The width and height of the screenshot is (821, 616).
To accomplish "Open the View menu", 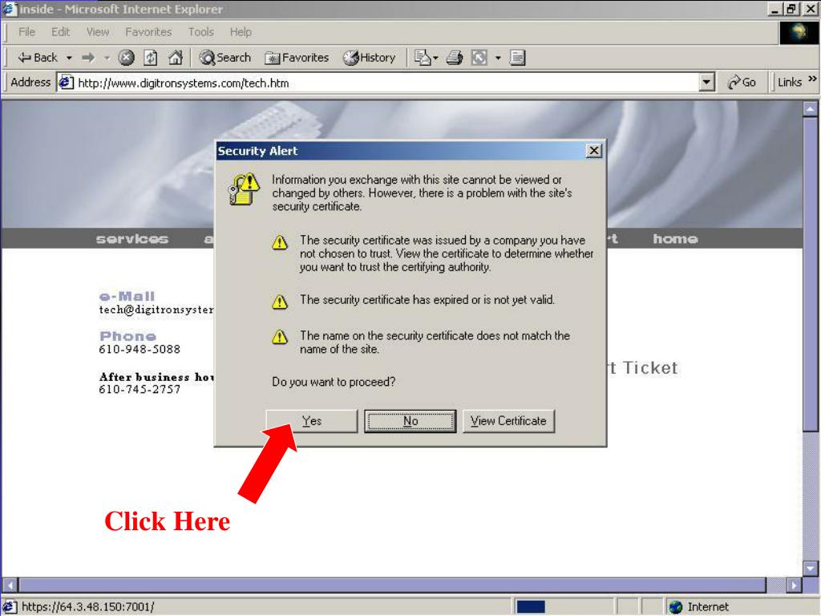I will 97,32.
